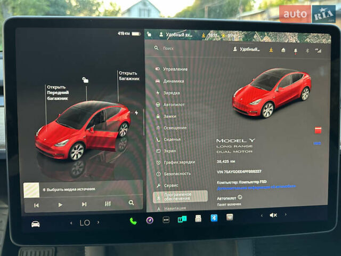Image resolution: width=341 pixels, height=256 pixels.
Task: Open the blue Bluetooth app in dock
Action: pos(214,218)
